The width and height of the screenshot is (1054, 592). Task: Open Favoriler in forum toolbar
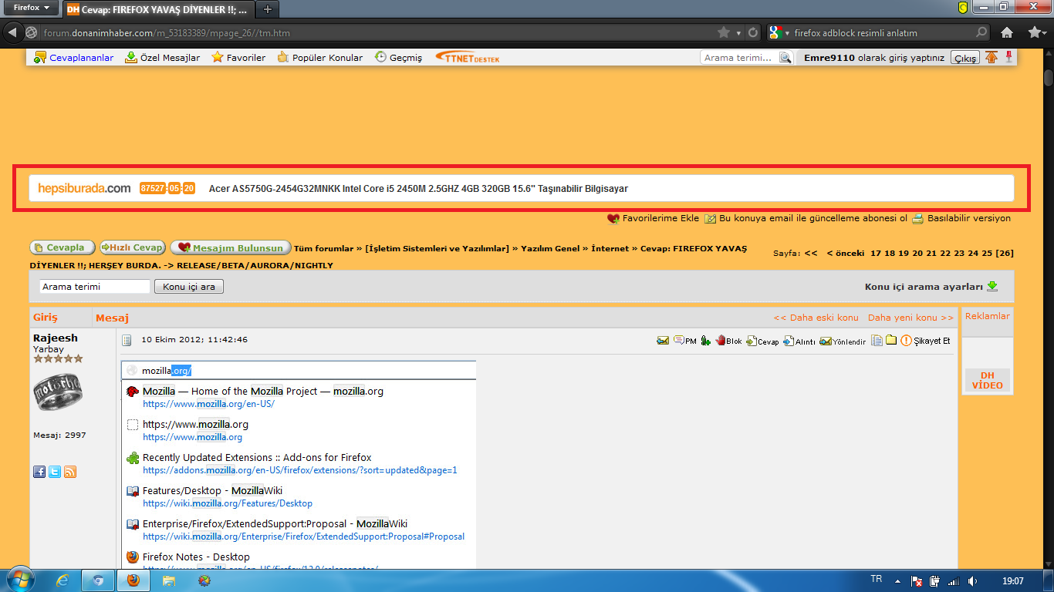point(238,58)
